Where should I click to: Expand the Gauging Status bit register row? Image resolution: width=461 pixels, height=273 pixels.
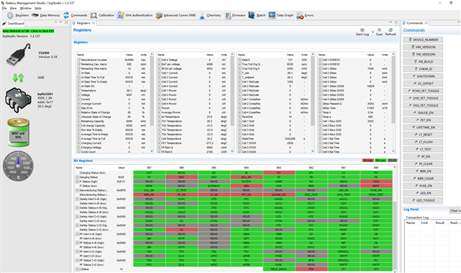pos(77,177)
